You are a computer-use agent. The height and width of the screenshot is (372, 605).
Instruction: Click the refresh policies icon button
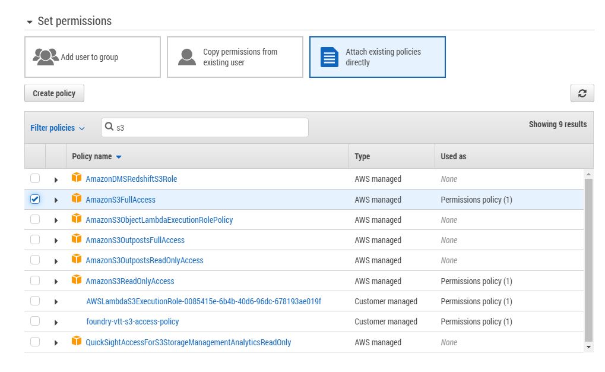click(x=582, y=93)
